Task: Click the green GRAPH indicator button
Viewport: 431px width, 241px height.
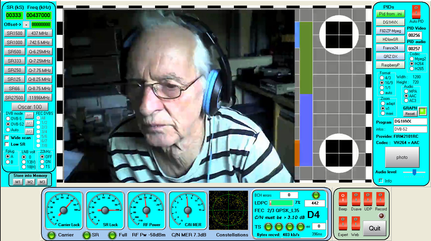Action: pos(423,111)
